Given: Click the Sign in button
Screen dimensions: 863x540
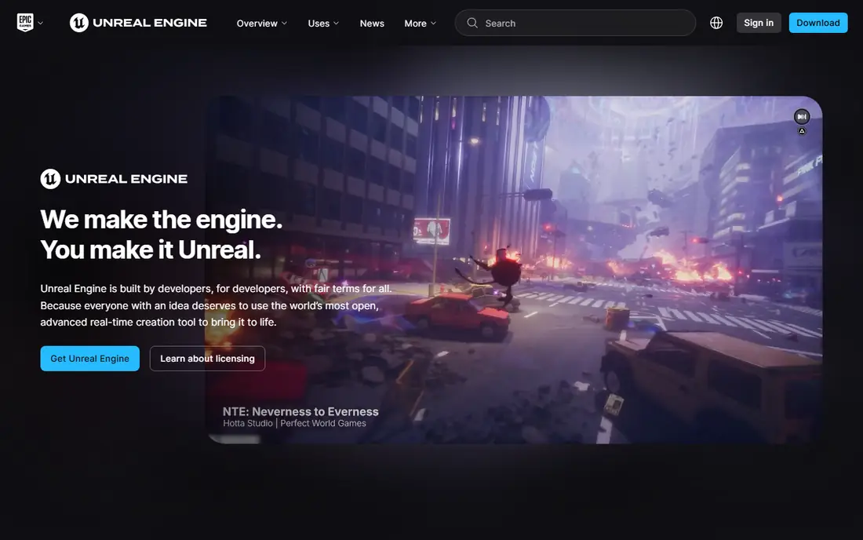Looking at the screenshot, I should point(759,23).
